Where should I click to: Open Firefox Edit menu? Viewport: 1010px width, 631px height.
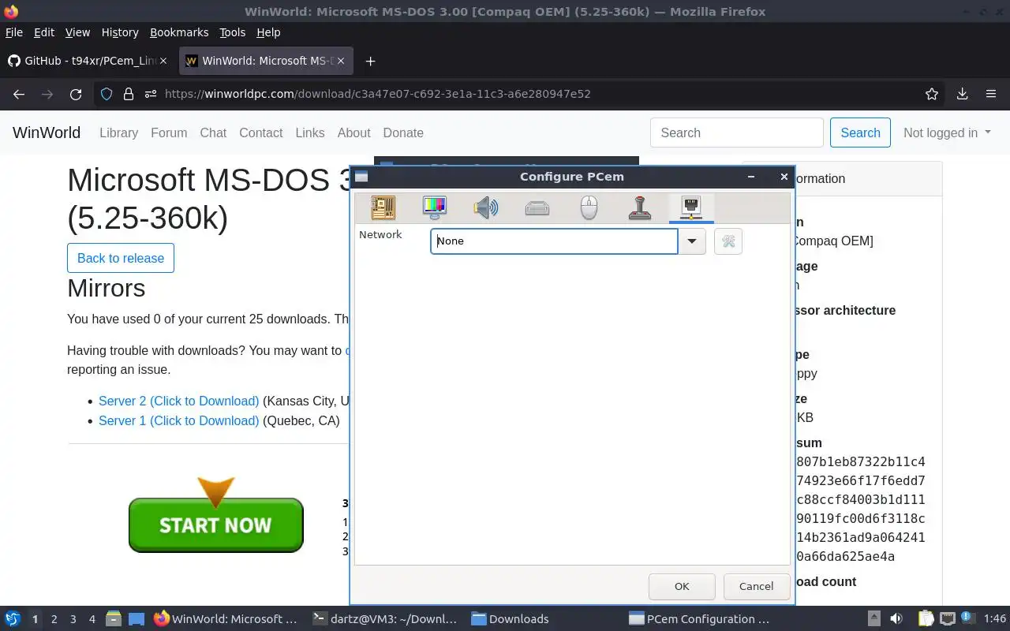coord(44,32)
